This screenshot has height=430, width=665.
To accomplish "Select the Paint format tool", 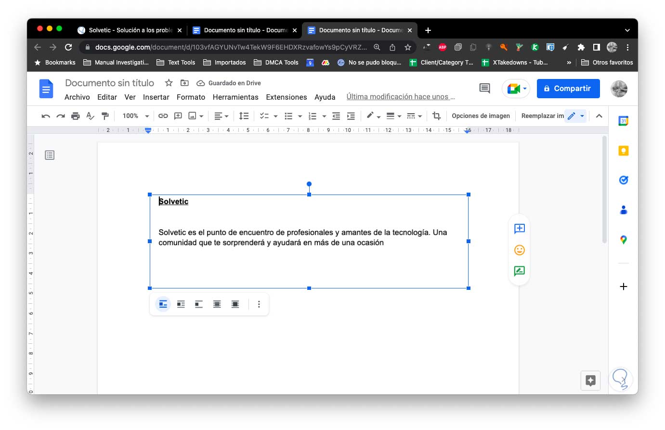I will (x=105, y=116).
